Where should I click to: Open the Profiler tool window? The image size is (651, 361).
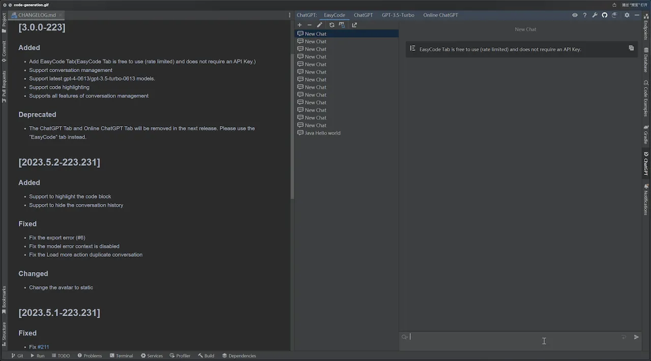click(180, 356)
